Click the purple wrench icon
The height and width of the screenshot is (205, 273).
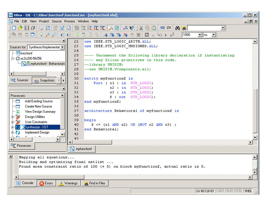pos(125,28)
